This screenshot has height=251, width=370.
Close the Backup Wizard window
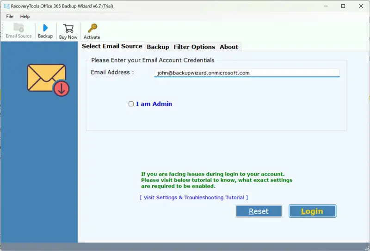tap(361, 6)
